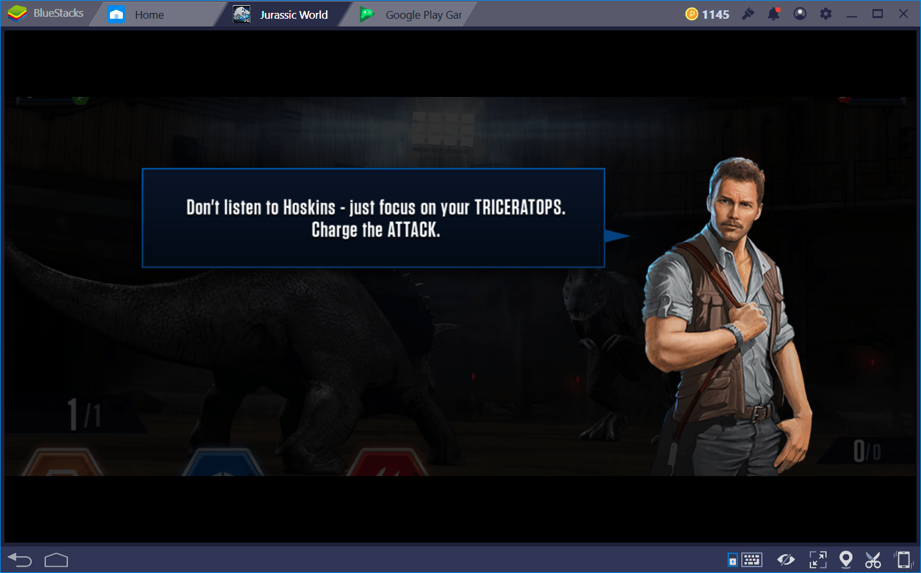Viewport: 921px width, 573px height.
Task: Close the BlueStacks window
Action: point(904,14)
